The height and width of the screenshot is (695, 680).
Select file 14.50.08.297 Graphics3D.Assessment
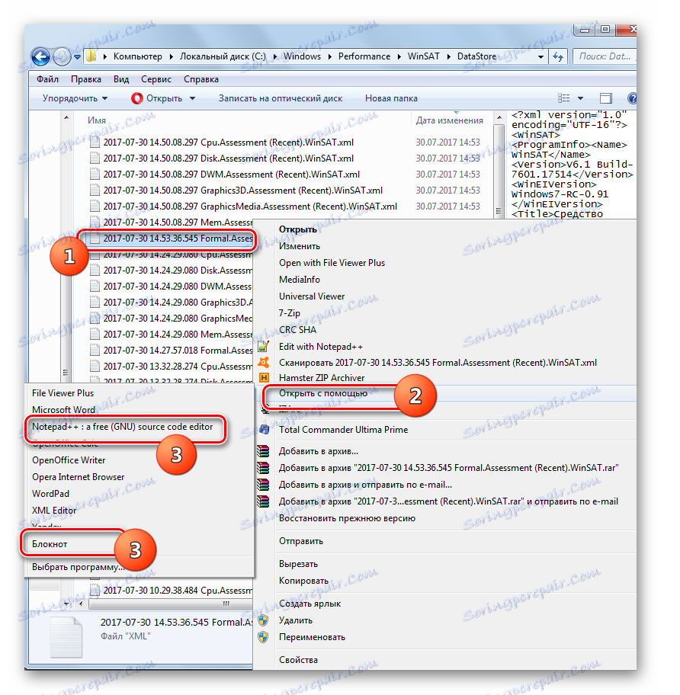click(x=243, y=191)
